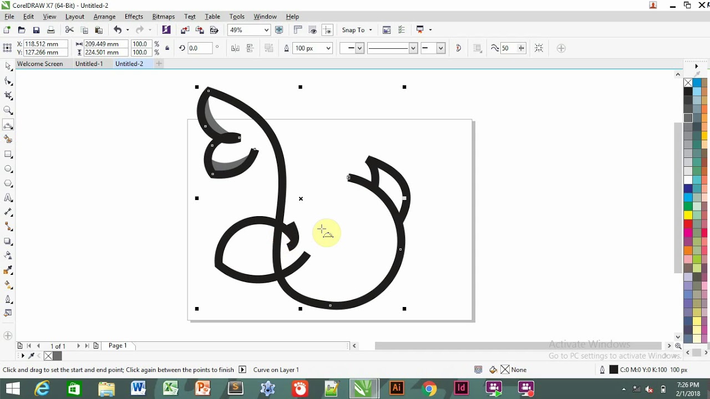Screen dimensions: 710x399
Task: Open the zoom level 49% dropdown
Action: [x=266, y=30]
